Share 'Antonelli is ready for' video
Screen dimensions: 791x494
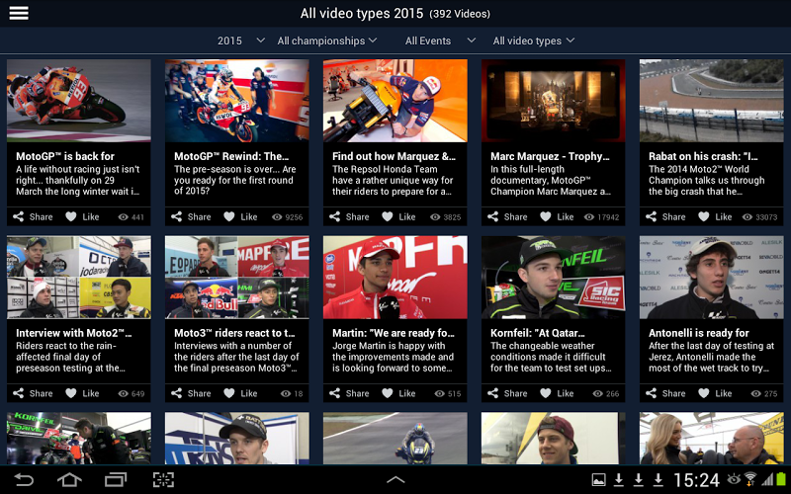(665, 393)
